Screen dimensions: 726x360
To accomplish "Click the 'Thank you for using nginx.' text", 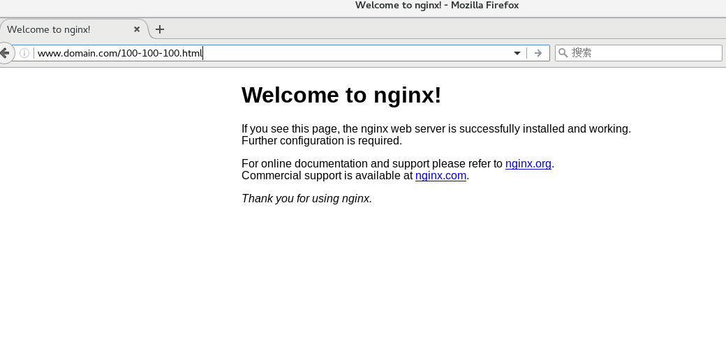I will (x=306, y=199).
